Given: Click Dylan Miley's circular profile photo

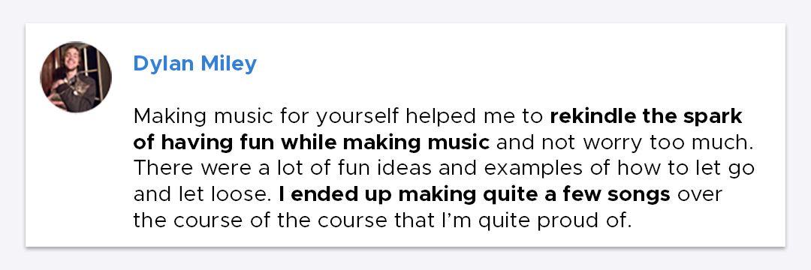Looking at the screenshot, I should 76,77.
